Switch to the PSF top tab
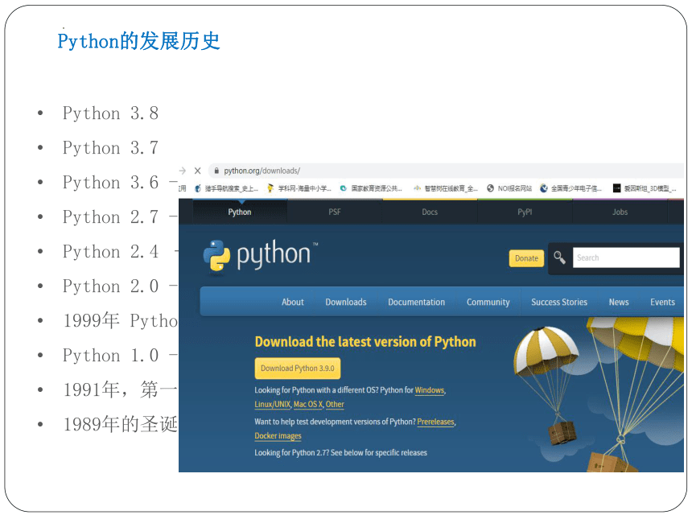This screenshot has width=692, height=519. [x=335, y=212]
